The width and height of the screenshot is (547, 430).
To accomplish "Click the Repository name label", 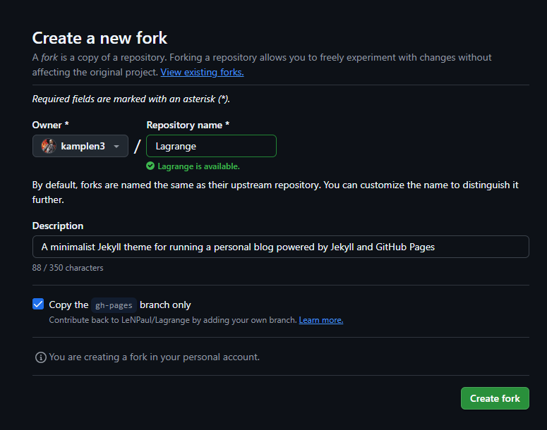I will coord(188,125).
